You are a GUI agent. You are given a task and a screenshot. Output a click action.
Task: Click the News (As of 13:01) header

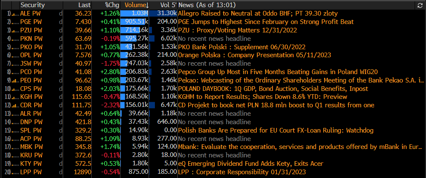pyautogui.click(x=207, y=5)
